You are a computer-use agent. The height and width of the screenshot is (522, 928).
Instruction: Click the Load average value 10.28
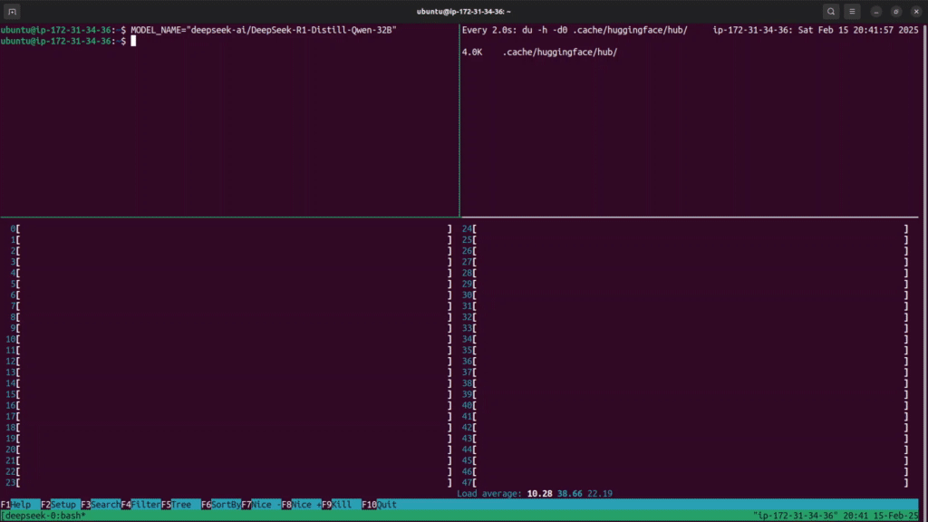pos(540,494)
